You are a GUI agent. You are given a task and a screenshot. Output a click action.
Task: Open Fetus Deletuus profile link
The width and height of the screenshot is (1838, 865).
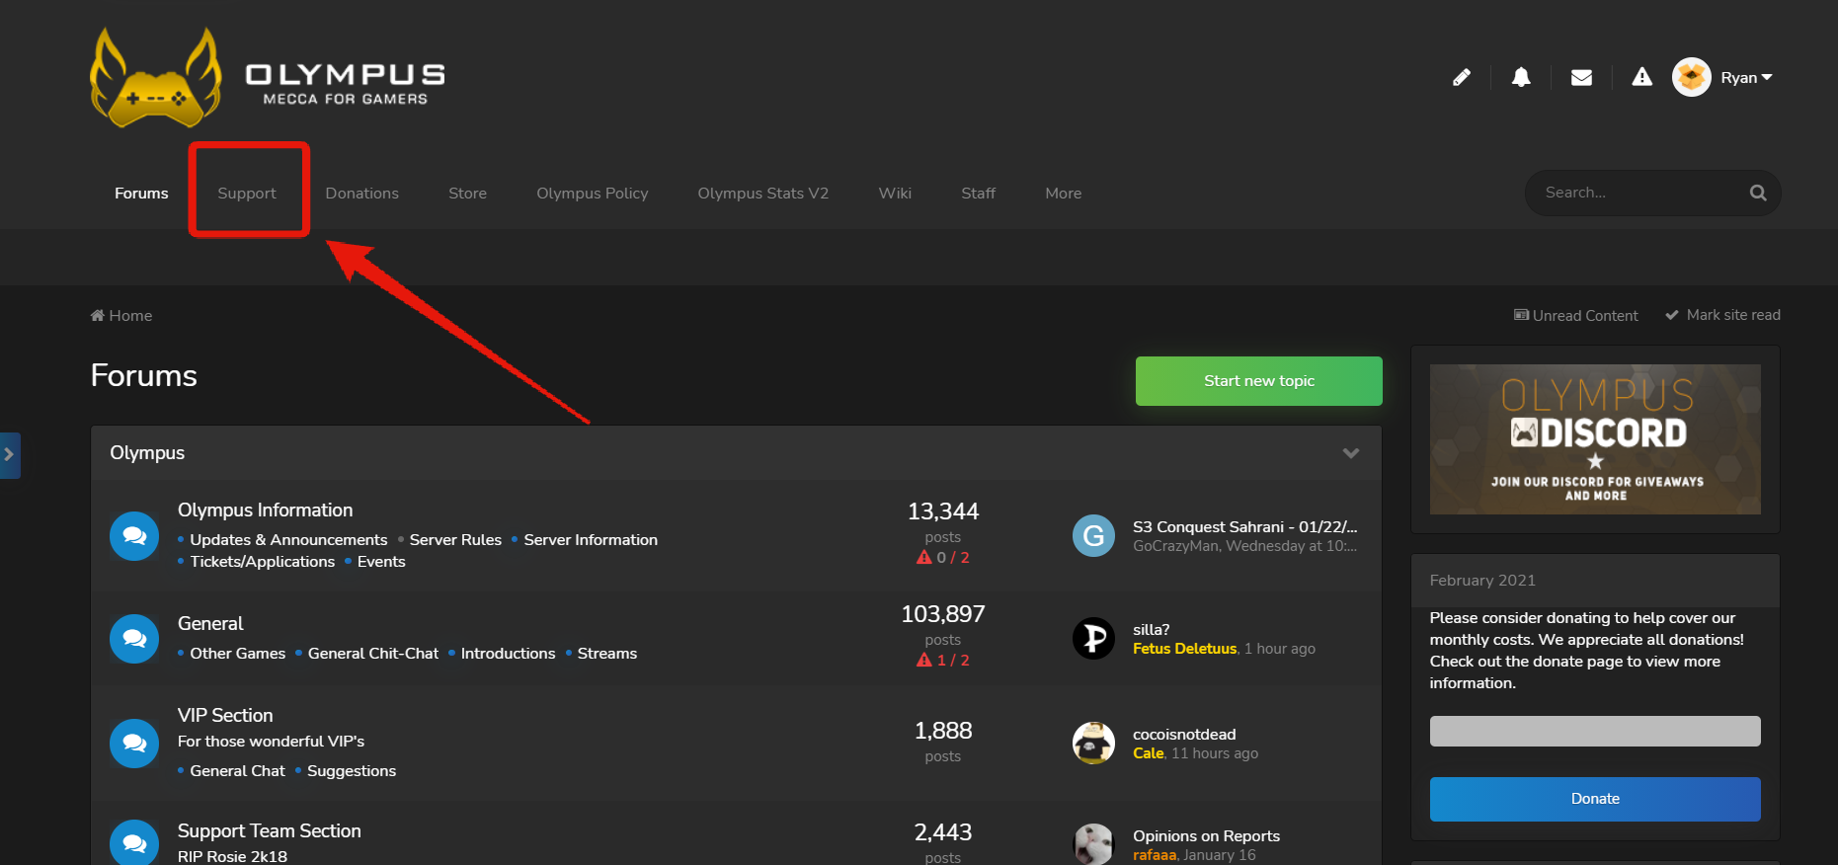(1184, 649)
